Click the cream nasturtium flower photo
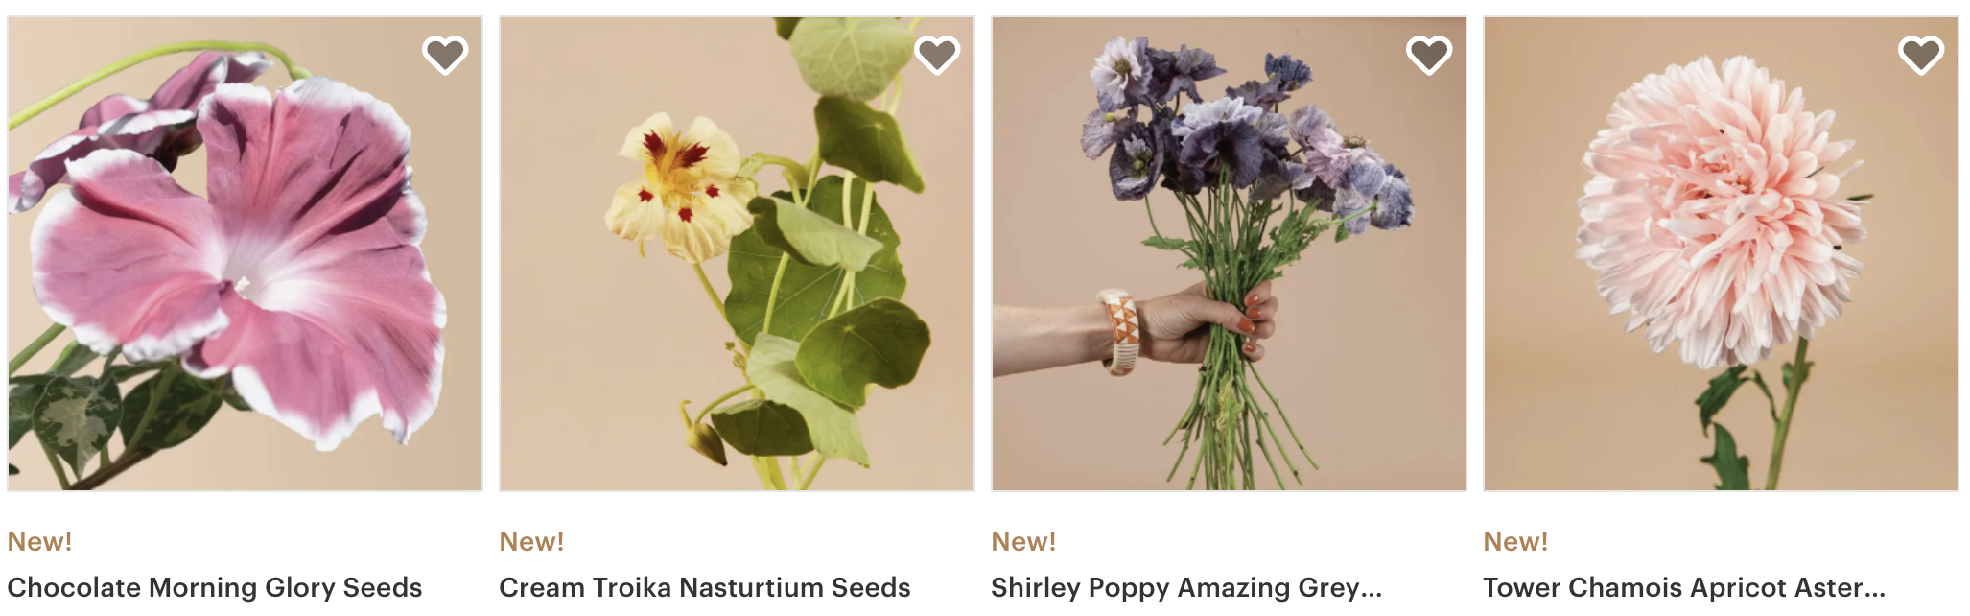Image resolution: width=1970 pixels, height=616 pixels. pos(737,253)
